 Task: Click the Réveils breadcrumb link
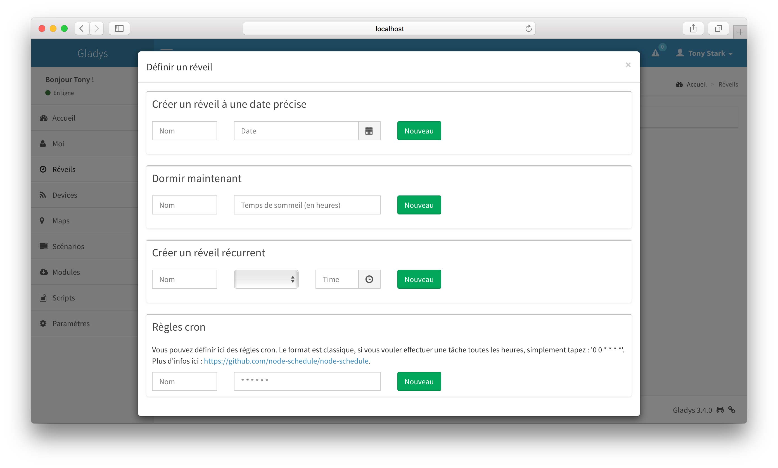pos(729,84)
